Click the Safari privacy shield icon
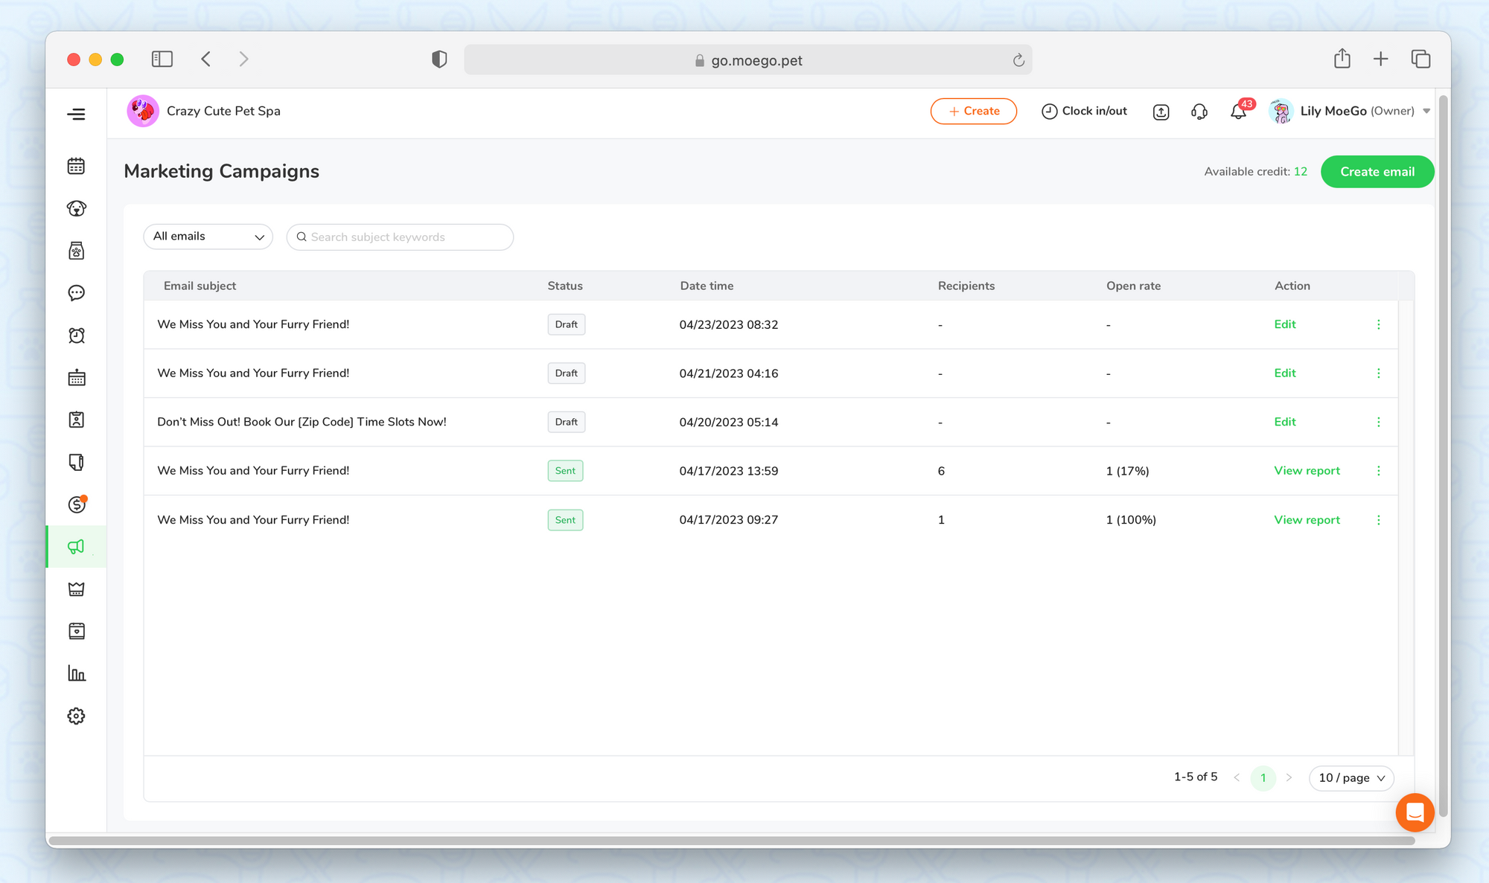This screenshot has height=883, width=1489. click(439, 59)
